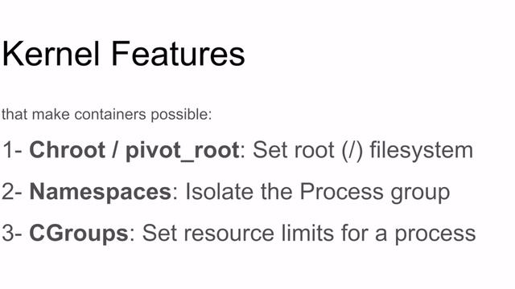
Task: Click the text 'Set root (/) filesystem'
Action: [363, 150]
